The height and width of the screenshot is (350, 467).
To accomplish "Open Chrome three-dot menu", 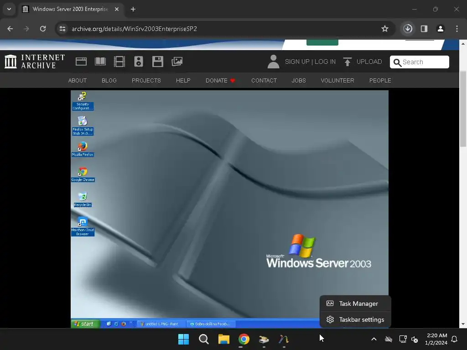I will click(457, 29).
